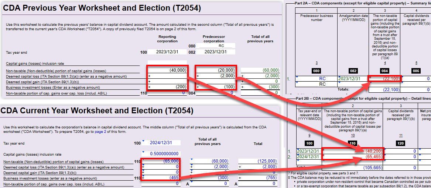Select the (100) predecessor business investment losses

(216, 87)
